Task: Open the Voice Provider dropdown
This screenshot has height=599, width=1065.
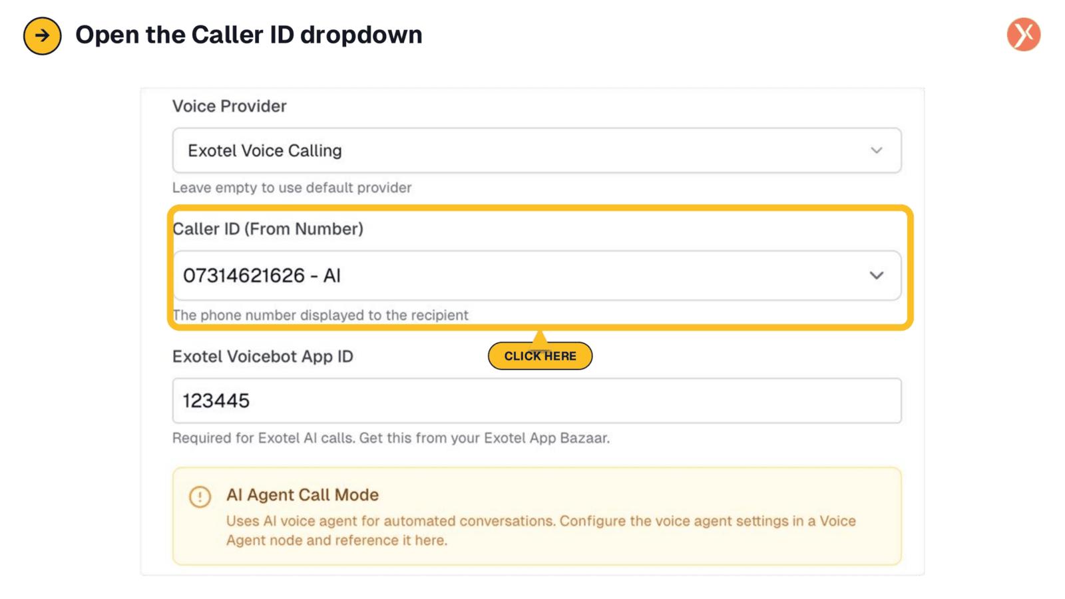Action: click(536, 150)
